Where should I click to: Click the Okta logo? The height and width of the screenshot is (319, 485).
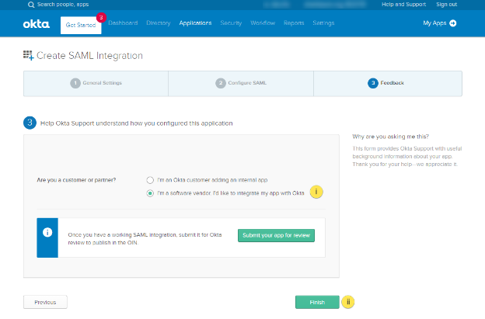(37, 24)
